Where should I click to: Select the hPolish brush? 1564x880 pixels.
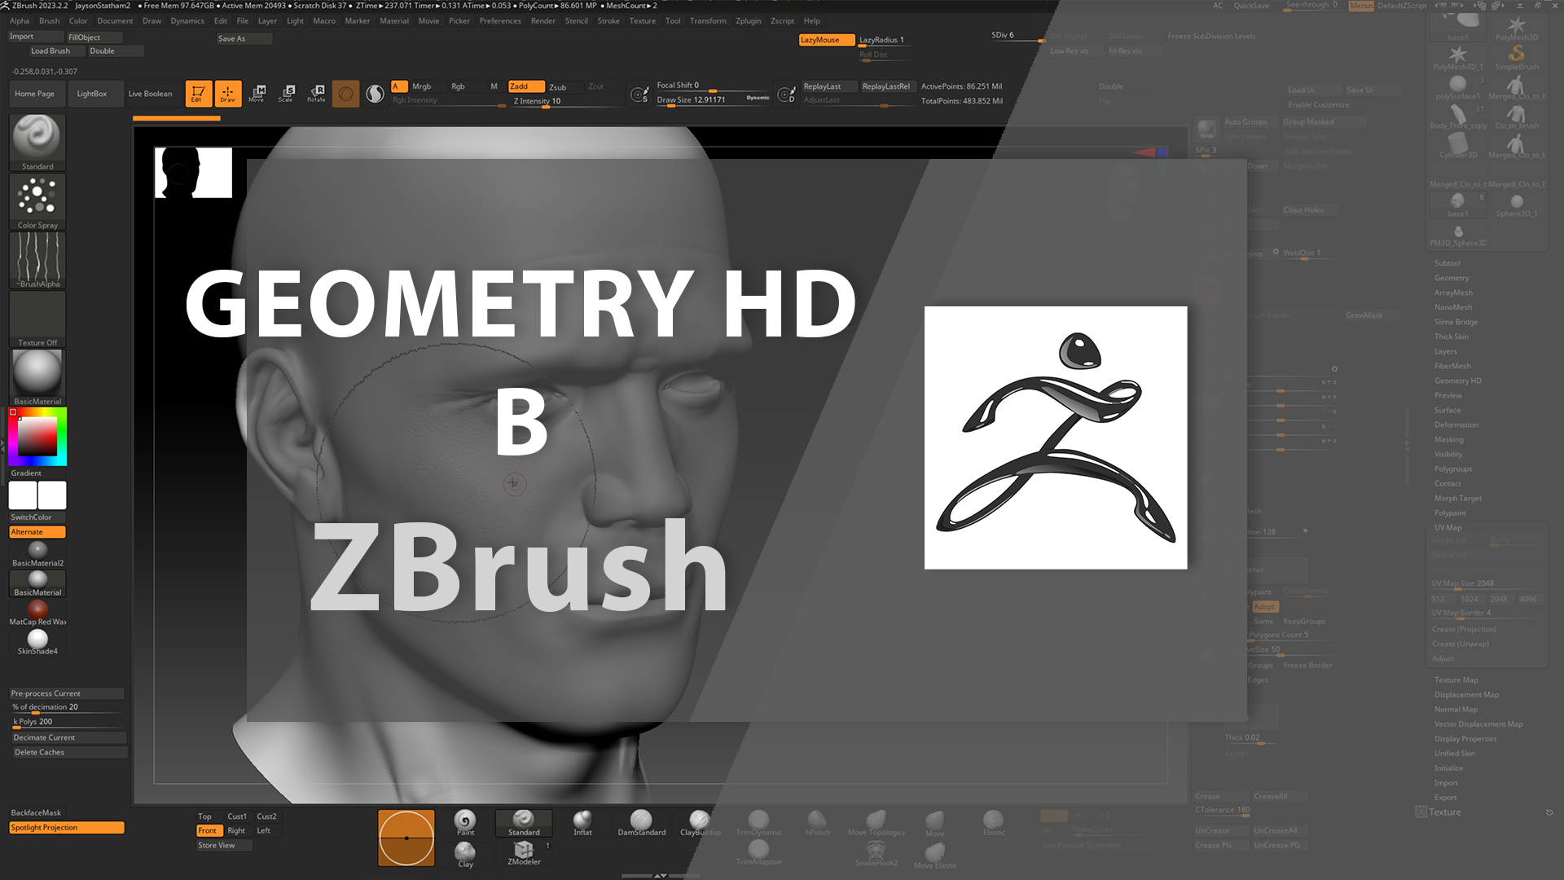[817, 823]
